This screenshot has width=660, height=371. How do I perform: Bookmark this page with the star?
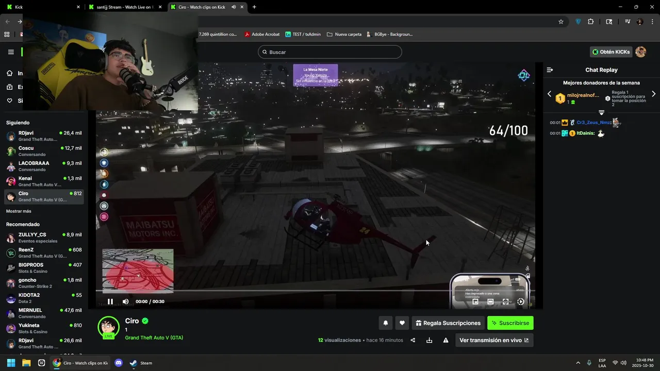click(561, 22)
